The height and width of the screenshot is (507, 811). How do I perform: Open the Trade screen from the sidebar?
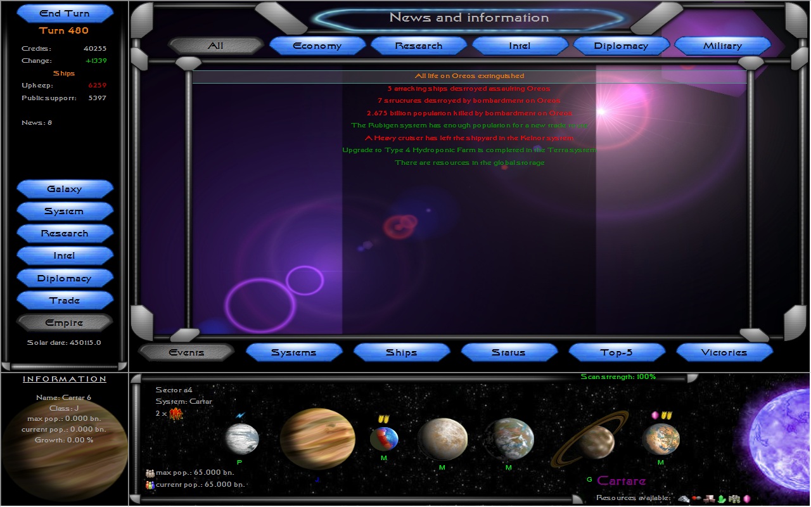point(65,300)
